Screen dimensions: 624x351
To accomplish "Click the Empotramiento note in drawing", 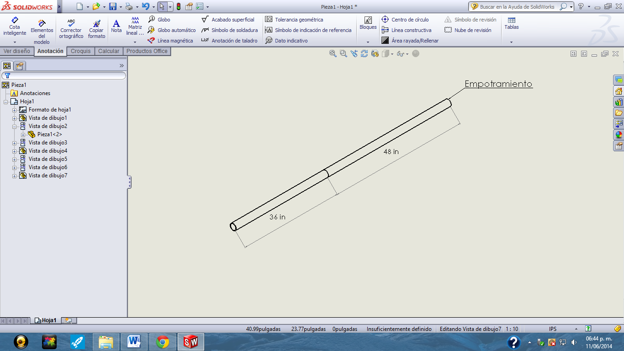I will [498, 84].
